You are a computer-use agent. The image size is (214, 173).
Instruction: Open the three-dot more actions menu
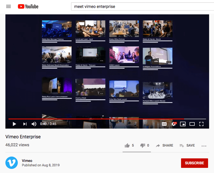tap(204, 146)
